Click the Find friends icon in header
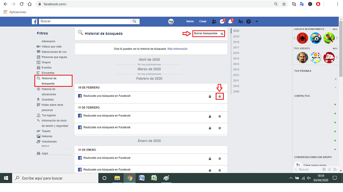343x192 pixels. (x=241, y=21)
